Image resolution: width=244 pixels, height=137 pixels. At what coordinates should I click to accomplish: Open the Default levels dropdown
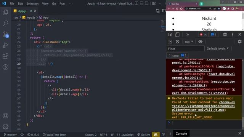[x=218, y=49]
